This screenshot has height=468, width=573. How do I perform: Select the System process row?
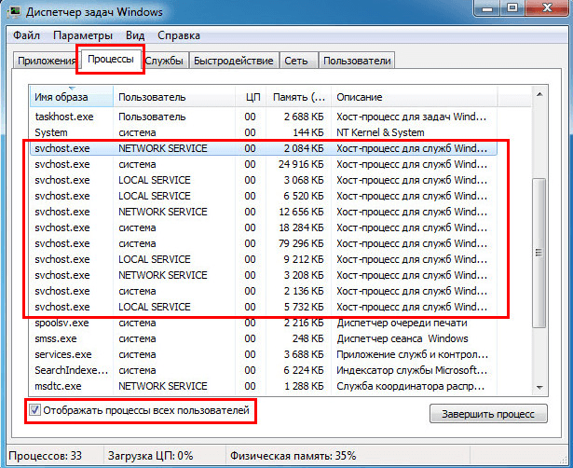[263, 132]
